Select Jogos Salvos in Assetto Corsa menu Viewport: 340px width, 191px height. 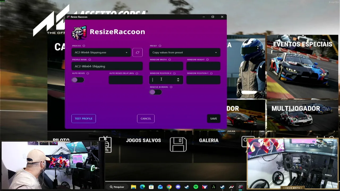point(143,141)
